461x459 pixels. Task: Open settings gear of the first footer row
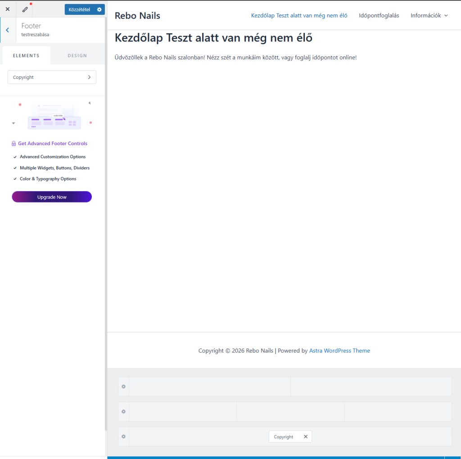coord(124,386)
